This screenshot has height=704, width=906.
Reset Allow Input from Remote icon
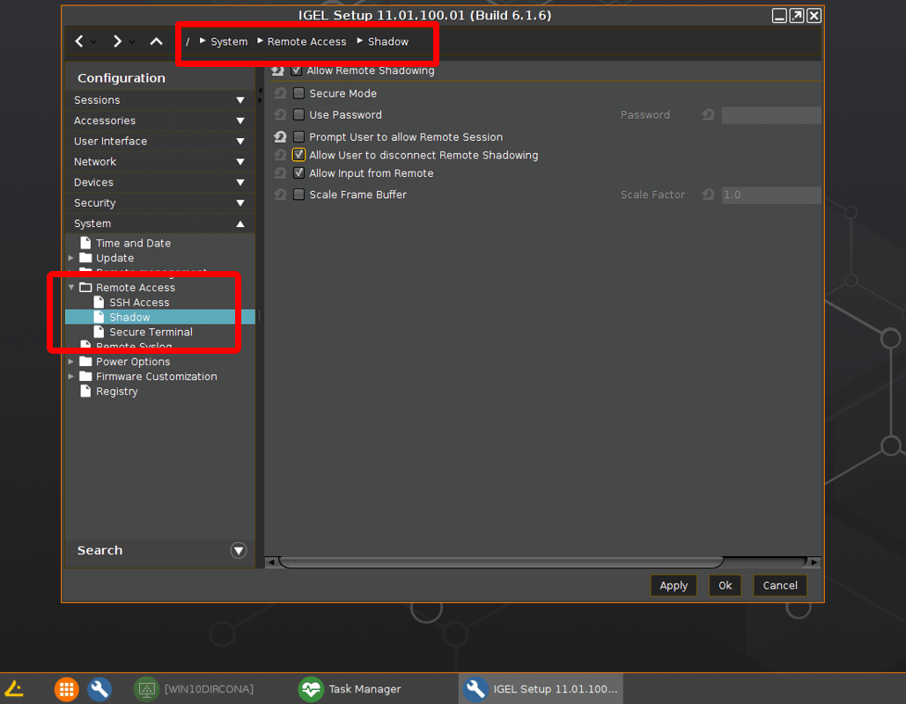[x=280, y=172]
